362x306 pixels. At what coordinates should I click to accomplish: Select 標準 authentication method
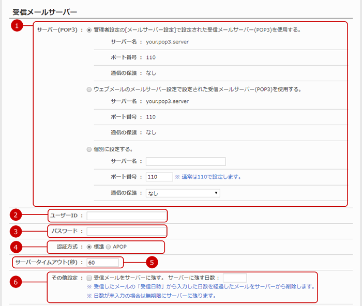(x=89, y=247)
